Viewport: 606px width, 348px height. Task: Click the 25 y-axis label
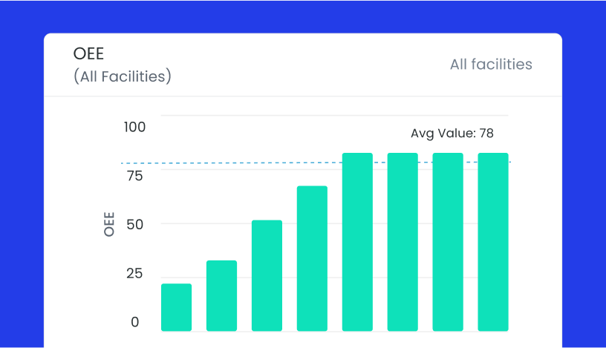pos(134,274)
